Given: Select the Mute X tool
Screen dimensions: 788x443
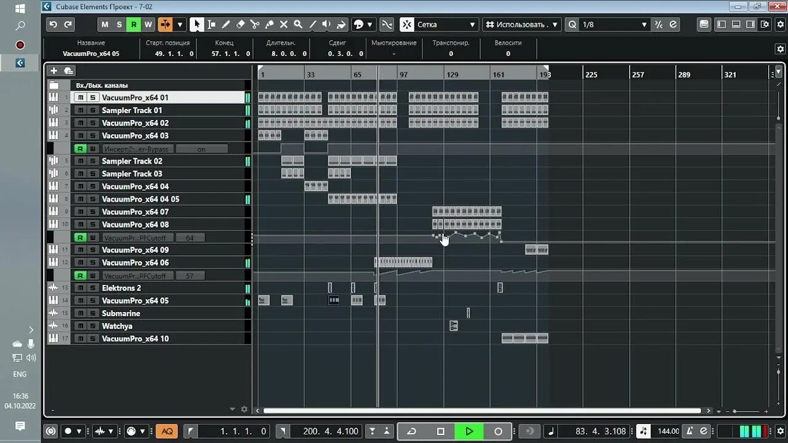Looking at the screenshot, I should click(284, 25).
